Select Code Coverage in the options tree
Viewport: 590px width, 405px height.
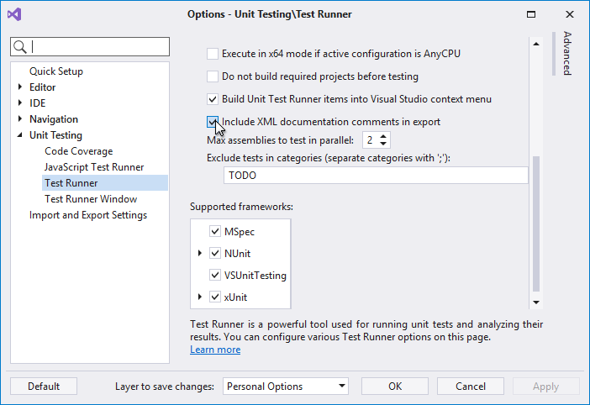[78, 151]
